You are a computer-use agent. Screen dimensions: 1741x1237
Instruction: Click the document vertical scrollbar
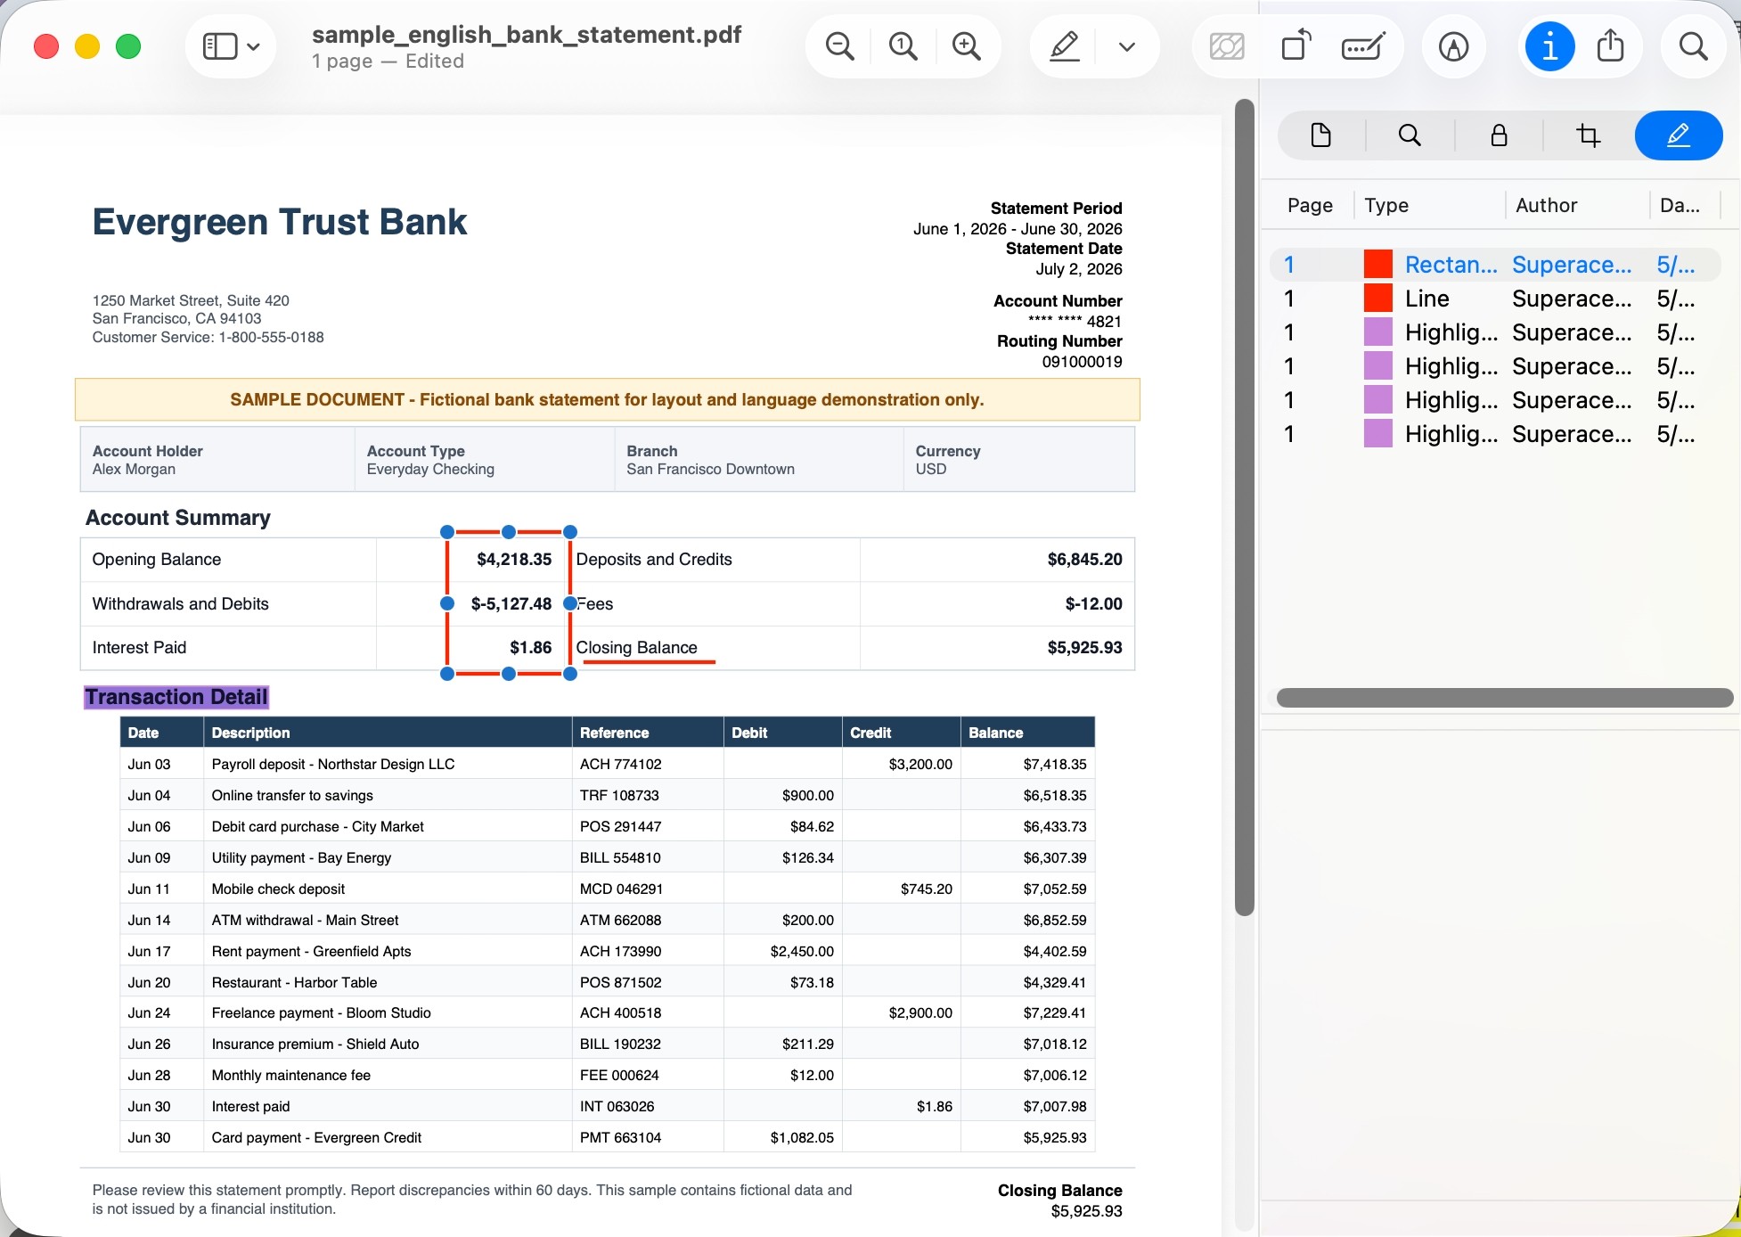point(1245,508)
